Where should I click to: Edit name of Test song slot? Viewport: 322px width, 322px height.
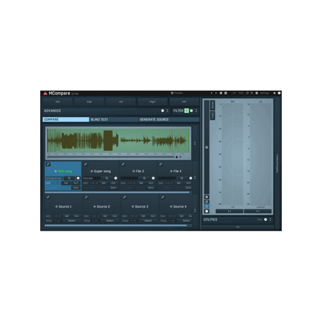tap(48, 164)
